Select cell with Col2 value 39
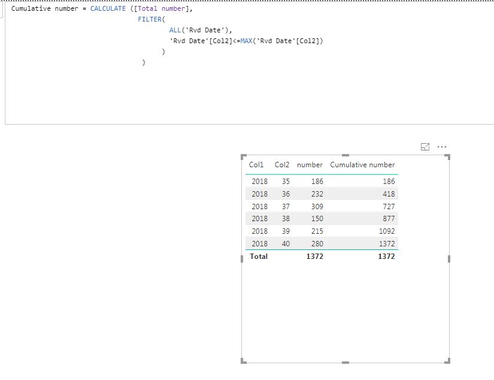This screenshot has height=380, width=494. [x=286, y=231]
